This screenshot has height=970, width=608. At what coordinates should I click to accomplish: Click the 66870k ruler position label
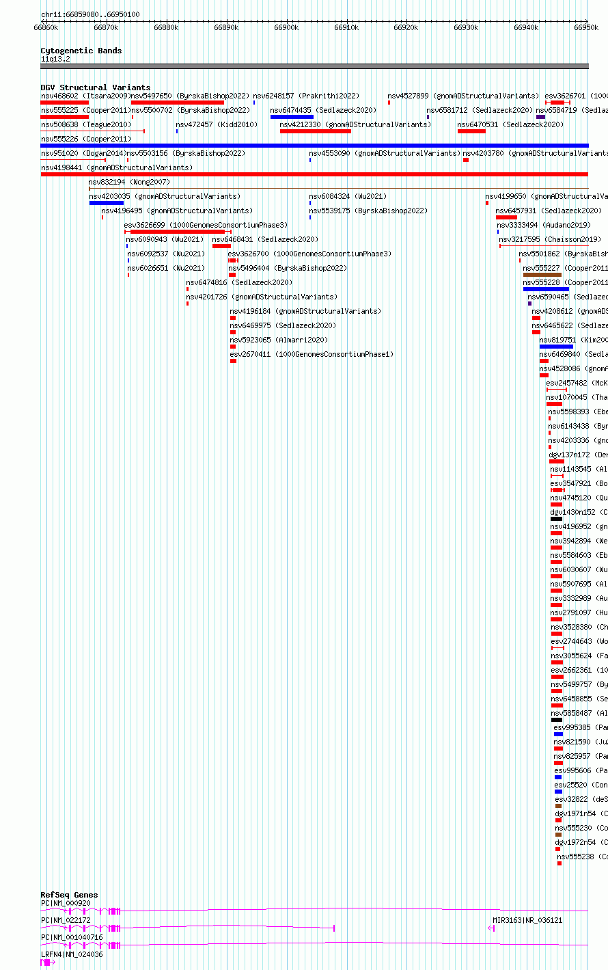pyautogui.click(x=106, y=27)
